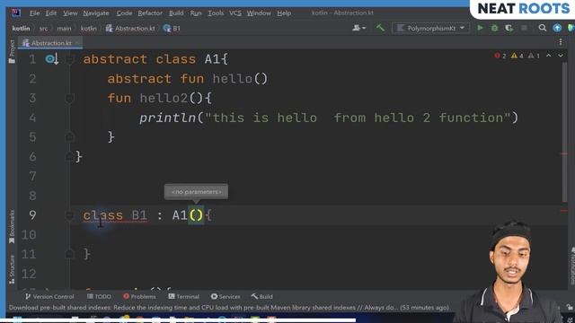
Task: Click the shared indexes status bar notification
Action: [229, 308]
